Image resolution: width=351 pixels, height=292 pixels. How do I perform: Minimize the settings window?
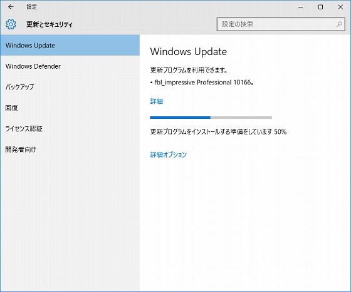click(300, 7)
